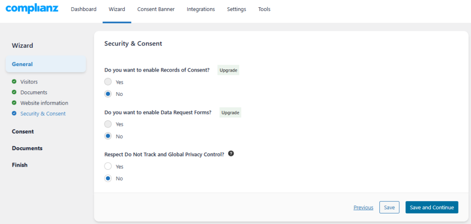This screenshot has width=471, height=224.
Task: Click Upgrade badge next to Records of Consent
Action: tap(228, 71)
